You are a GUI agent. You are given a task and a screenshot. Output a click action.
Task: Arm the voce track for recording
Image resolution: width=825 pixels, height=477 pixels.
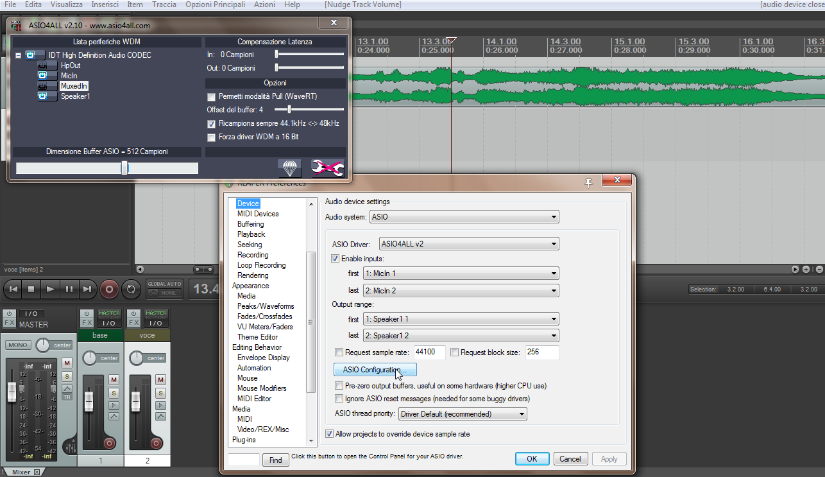[155, 443]
